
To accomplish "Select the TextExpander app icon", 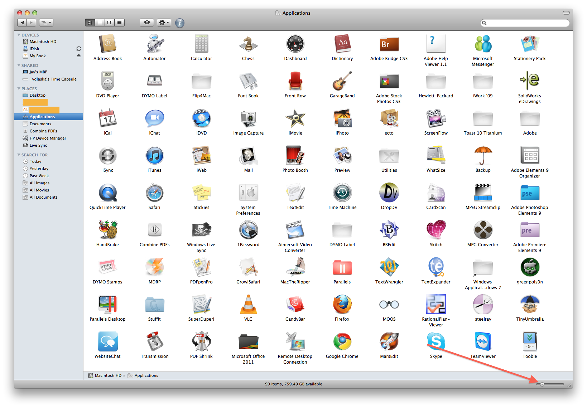I will (436, 267).
